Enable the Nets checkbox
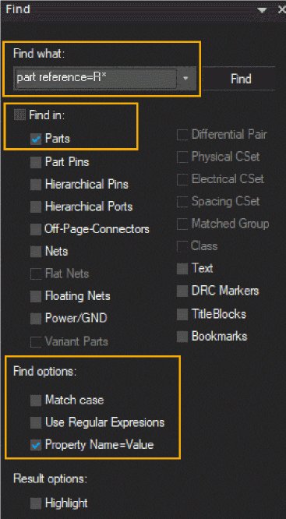The image size is (286, 519). pos(36,252)
